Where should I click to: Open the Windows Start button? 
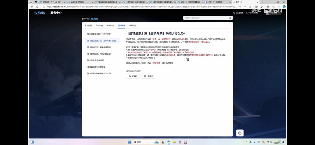[129, 142]
